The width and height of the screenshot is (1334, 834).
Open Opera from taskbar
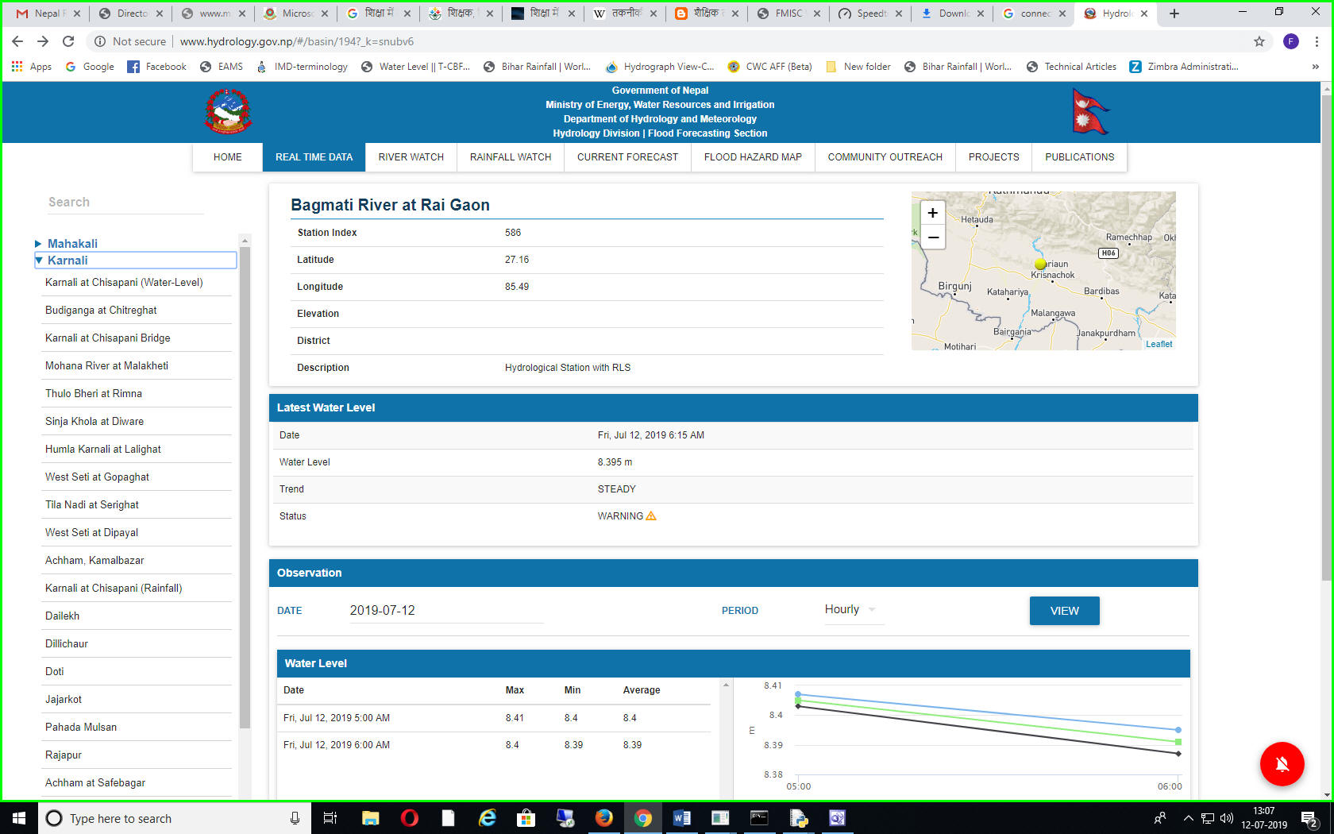tap(410, 818)
